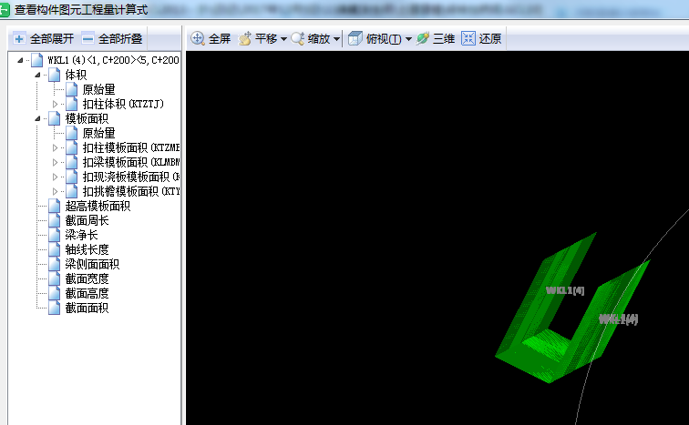
Task: Select the 截面高度 tree item
Action: point(87,293)
